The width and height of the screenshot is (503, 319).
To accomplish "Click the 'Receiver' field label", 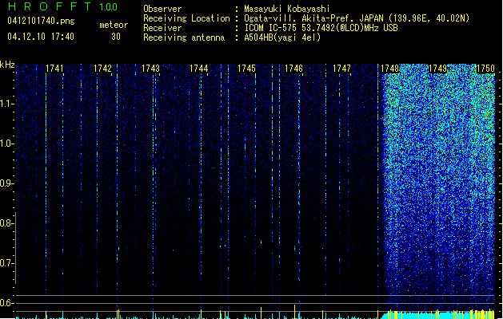I will point(162,28).
